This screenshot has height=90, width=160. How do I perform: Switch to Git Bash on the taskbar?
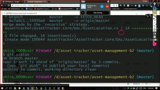(x=32, y=88)
